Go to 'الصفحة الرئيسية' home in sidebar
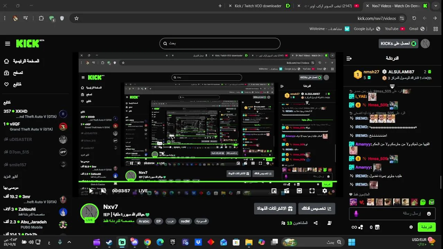Screen dimensions: 443x249 point(21,61)
